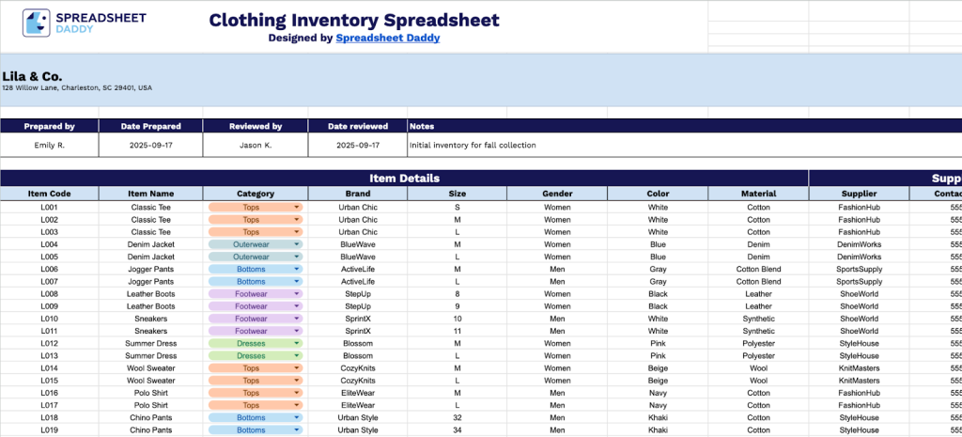Select the Prepared by cell Emily R.
This screenshot has width=962, height=437.
[50, 146]
